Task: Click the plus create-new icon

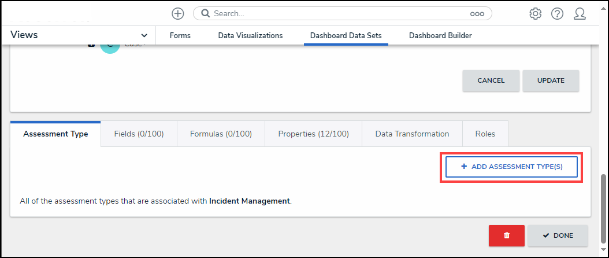Action: [178, 13]
